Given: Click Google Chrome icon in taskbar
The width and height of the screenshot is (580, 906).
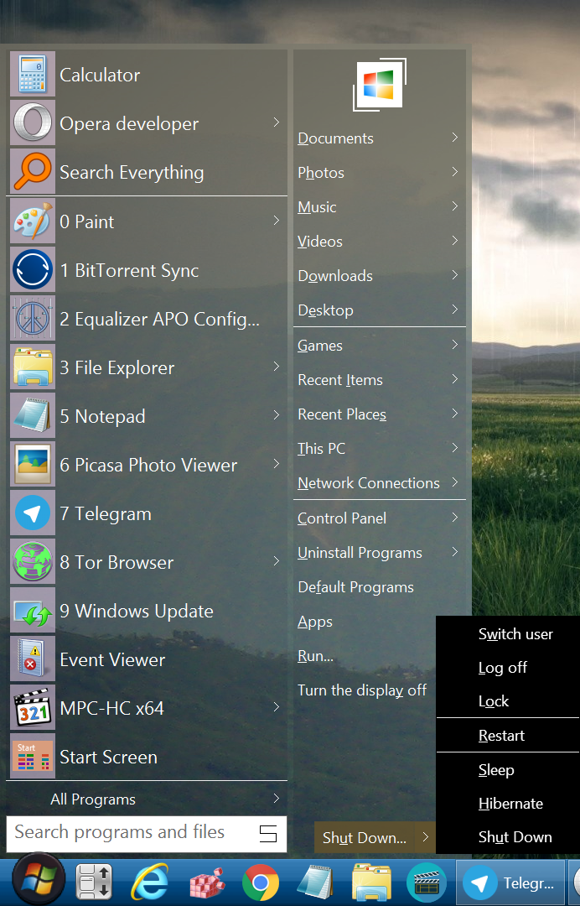Looking at the screenshot, I should (261, 883).
